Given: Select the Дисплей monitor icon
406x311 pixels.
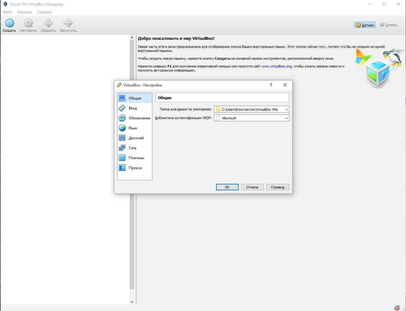Looking at the screenshot, I should click(x=122, y=138).
